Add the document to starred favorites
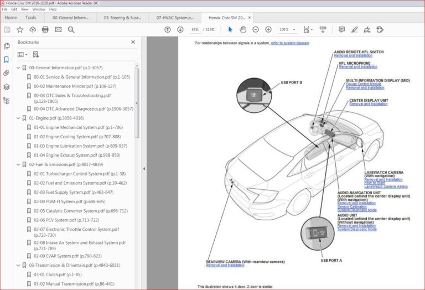 (x=20, y=29)
